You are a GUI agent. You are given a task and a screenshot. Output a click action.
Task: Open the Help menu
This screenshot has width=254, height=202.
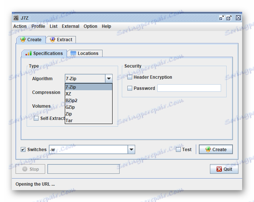pos(106,26)
